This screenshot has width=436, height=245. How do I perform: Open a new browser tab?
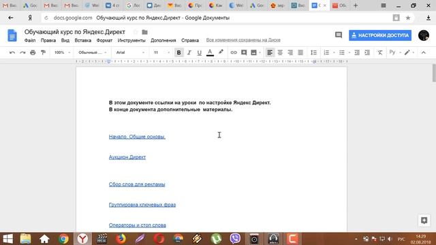[x=356, y=5]
